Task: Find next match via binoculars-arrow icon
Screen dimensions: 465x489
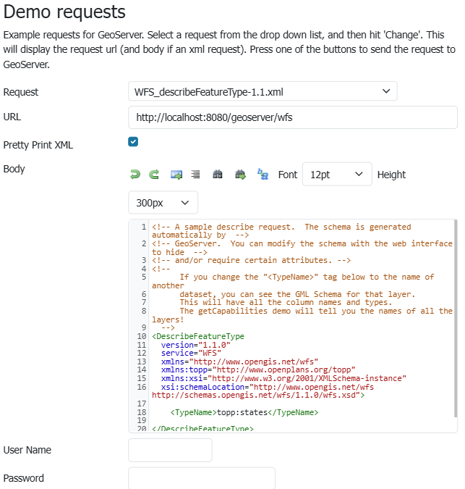Action: coord(240,175)
